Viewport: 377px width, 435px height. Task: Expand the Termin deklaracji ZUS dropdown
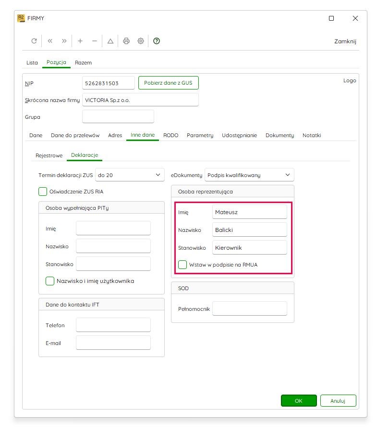pos(130,175)
